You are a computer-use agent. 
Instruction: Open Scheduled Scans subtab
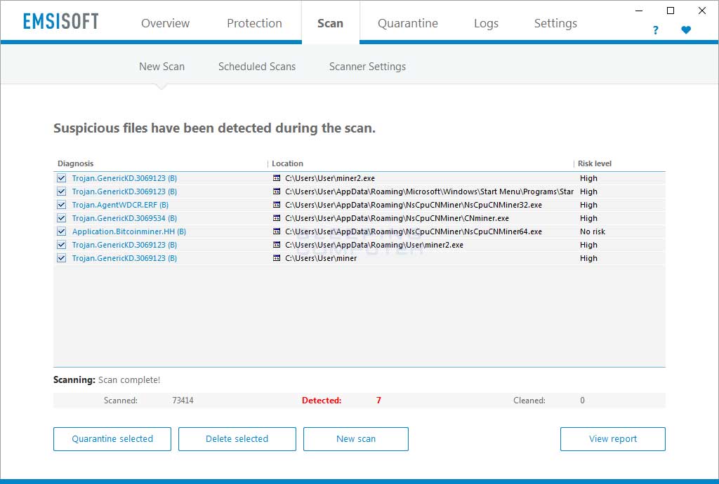(257, 67)
